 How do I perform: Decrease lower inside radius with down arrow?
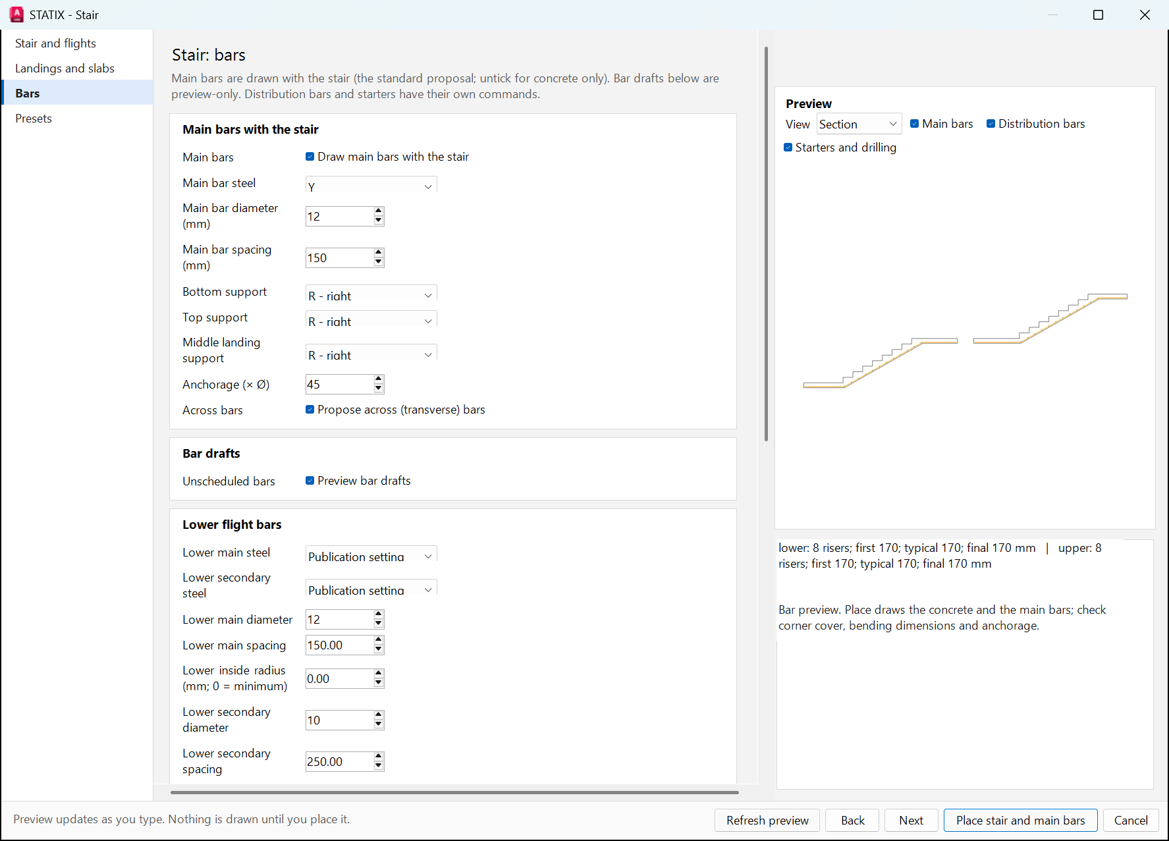tap(379, 683)
